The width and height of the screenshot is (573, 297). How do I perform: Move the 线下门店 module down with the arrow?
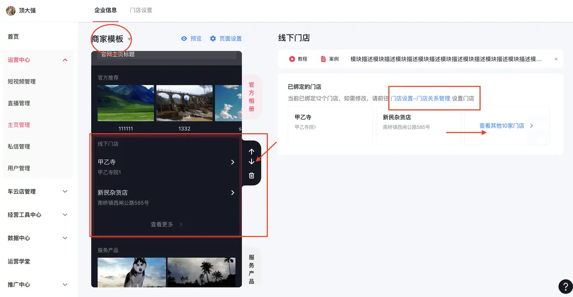[252, 162]
